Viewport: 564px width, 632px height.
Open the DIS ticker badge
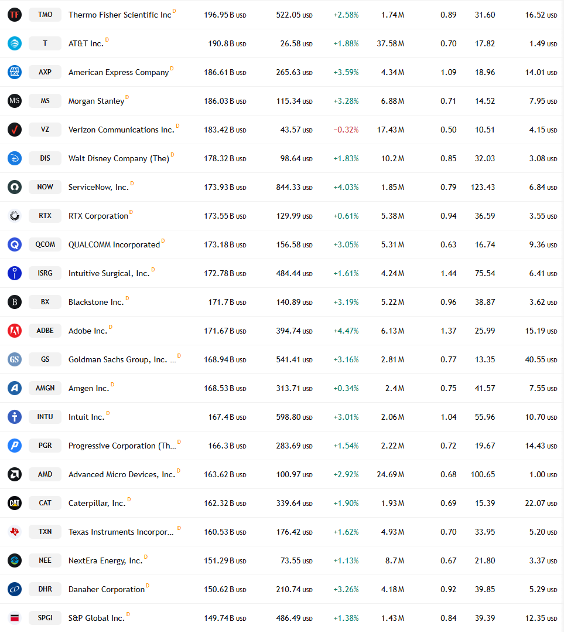tap(45, 158)
